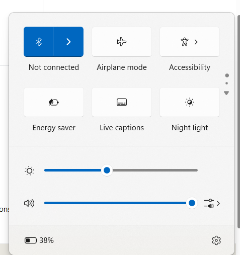The image size is (240, 255).
Task: Select the first page indicator dot
Action: click(227, 75)
